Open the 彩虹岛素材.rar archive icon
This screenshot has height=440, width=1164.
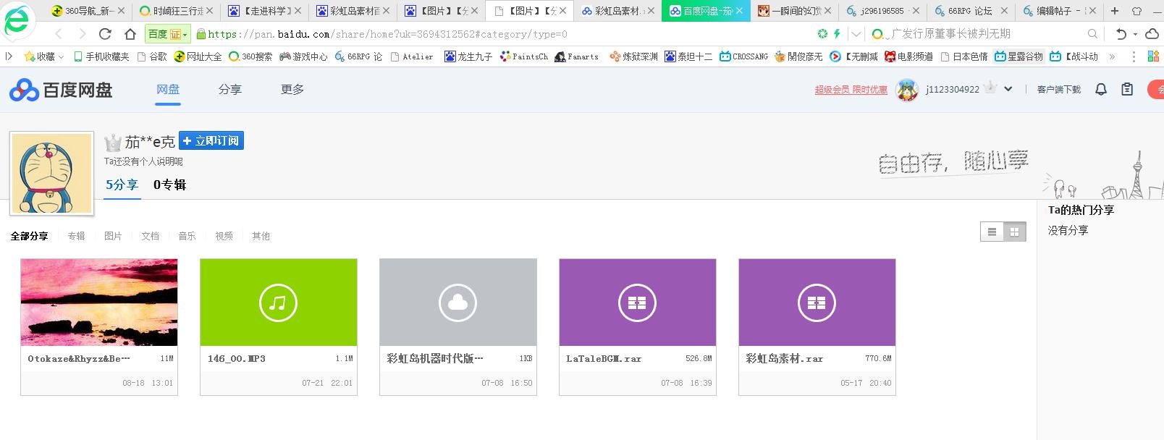click(x=817, y=302)
